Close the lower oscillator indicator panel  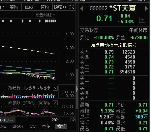click(55, 103)
